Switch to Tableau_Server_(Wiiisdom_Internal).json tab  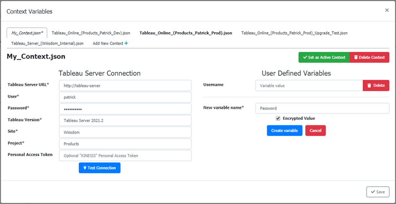pyautogui.click(x=47, y=44)
